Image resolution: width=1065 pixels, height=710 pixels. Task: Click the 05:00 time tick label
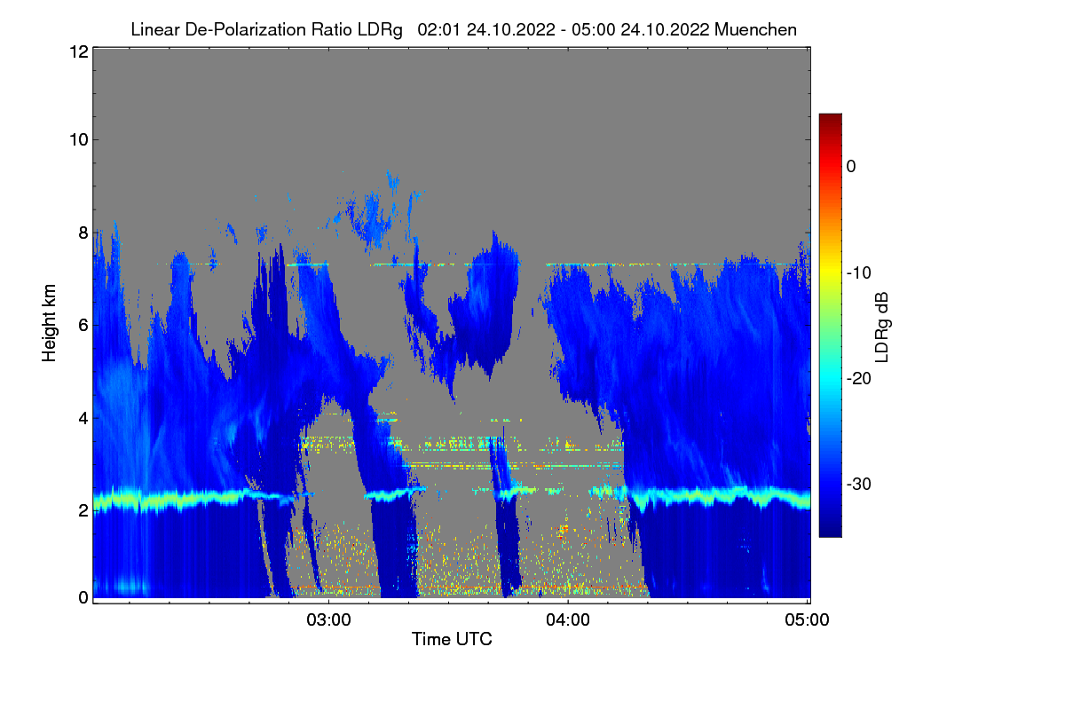click(x=808, y=620)
